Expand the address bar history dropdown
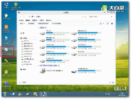 pyautogui.click(x=83, y=17)
